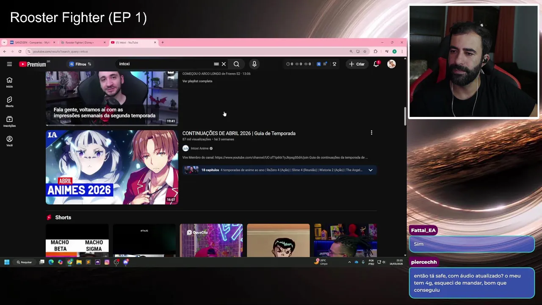This screenshot has height=305, width=542.
Task: Open the OpusClip short thumbnail
Action: tap(211, 240)
